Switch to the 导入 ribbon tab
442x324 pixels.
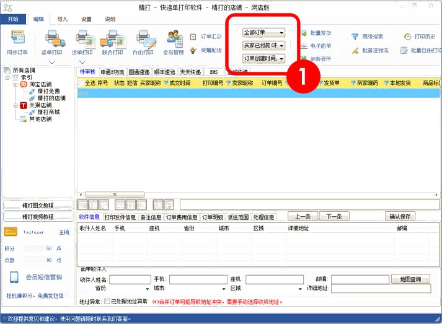coord(62,19)
